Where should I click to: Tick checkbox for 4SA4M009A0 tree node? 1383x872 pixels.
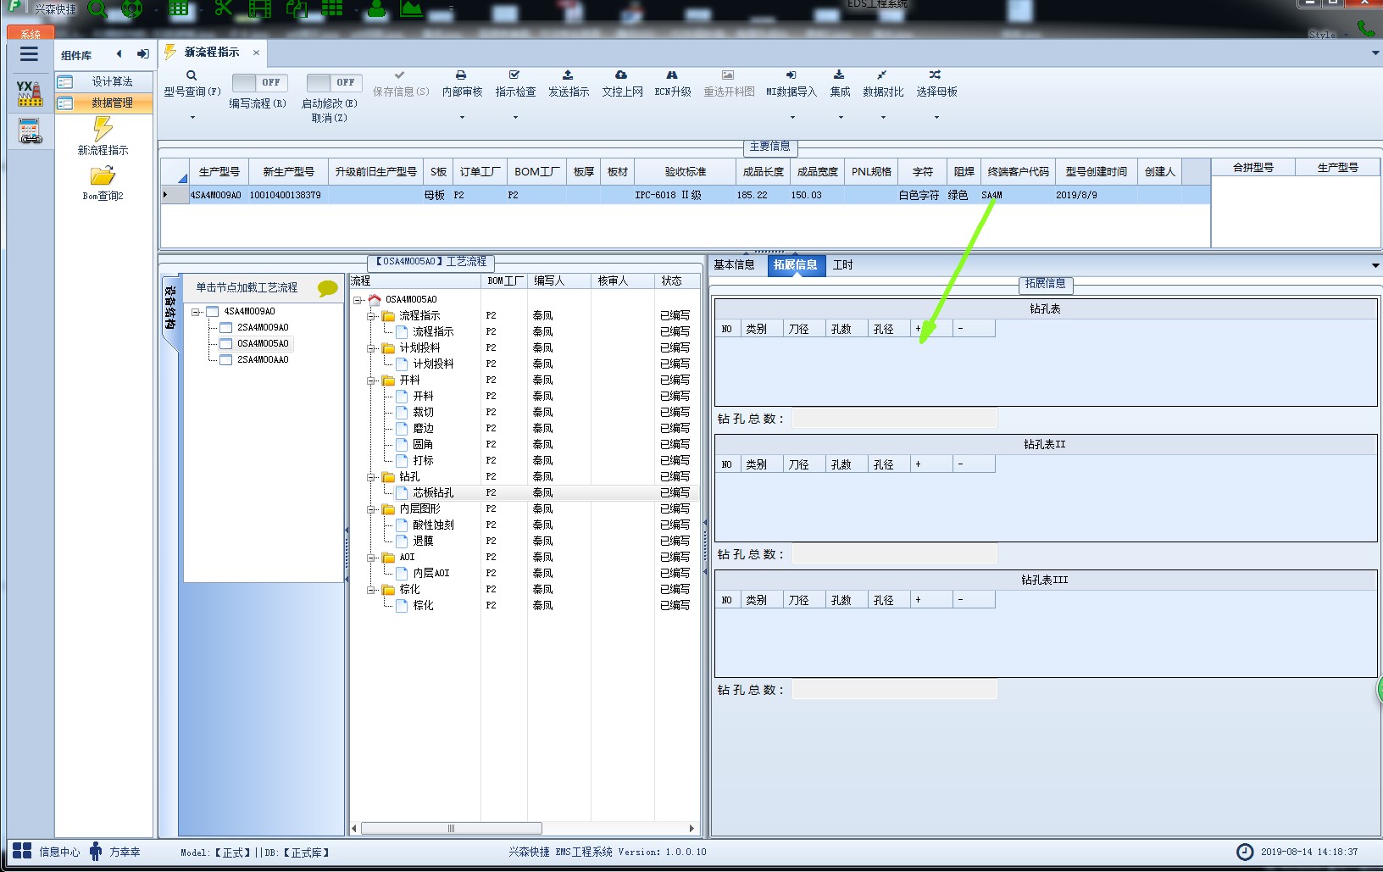click(x=213, y=311)
